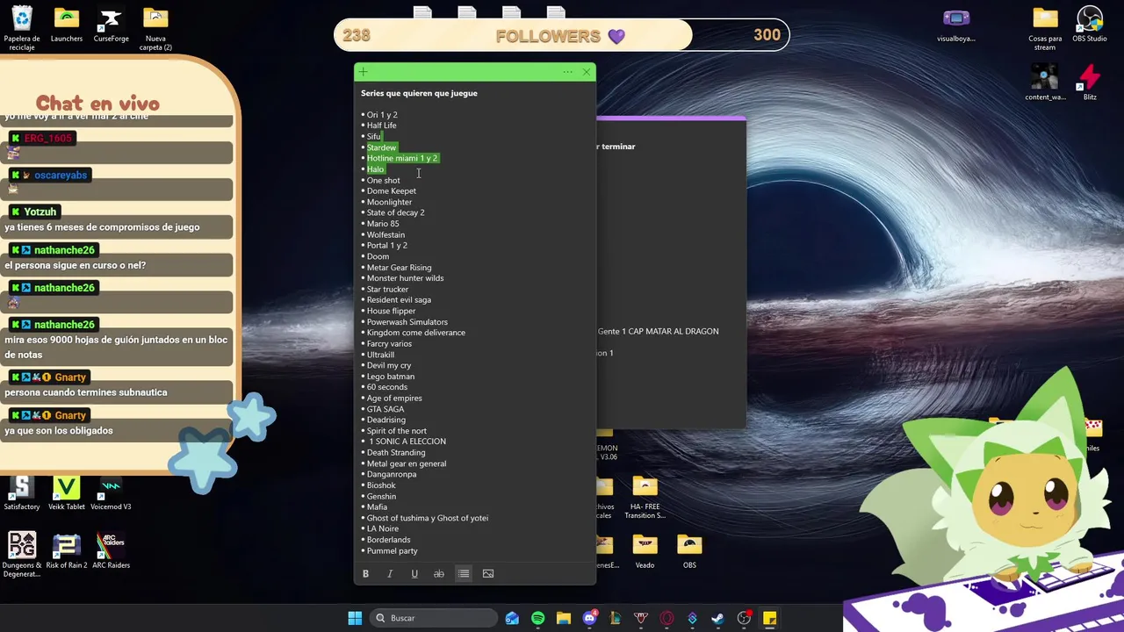This screenshot has width=1124, height=632.
Task: Click the 'Metar Gear Rising' entry
Action: click(399, 268)
